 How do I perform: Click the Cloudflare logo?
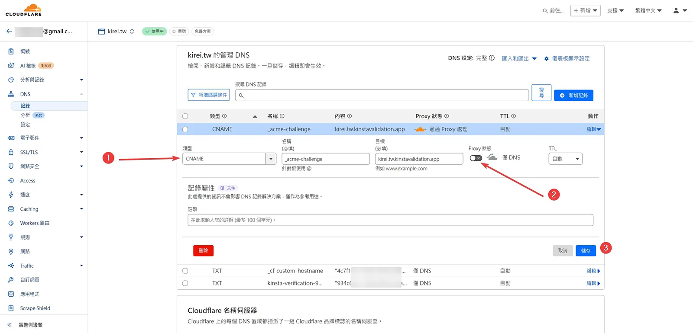click(24, 10)
